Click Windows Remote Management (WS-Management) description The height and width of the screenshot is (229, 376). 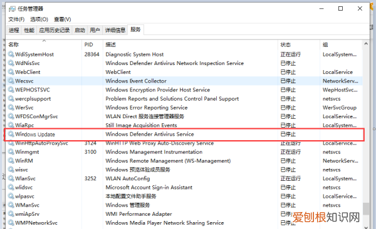point(168,161)
